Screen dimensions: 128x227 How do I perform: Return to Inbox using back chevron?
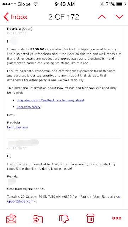6,17
